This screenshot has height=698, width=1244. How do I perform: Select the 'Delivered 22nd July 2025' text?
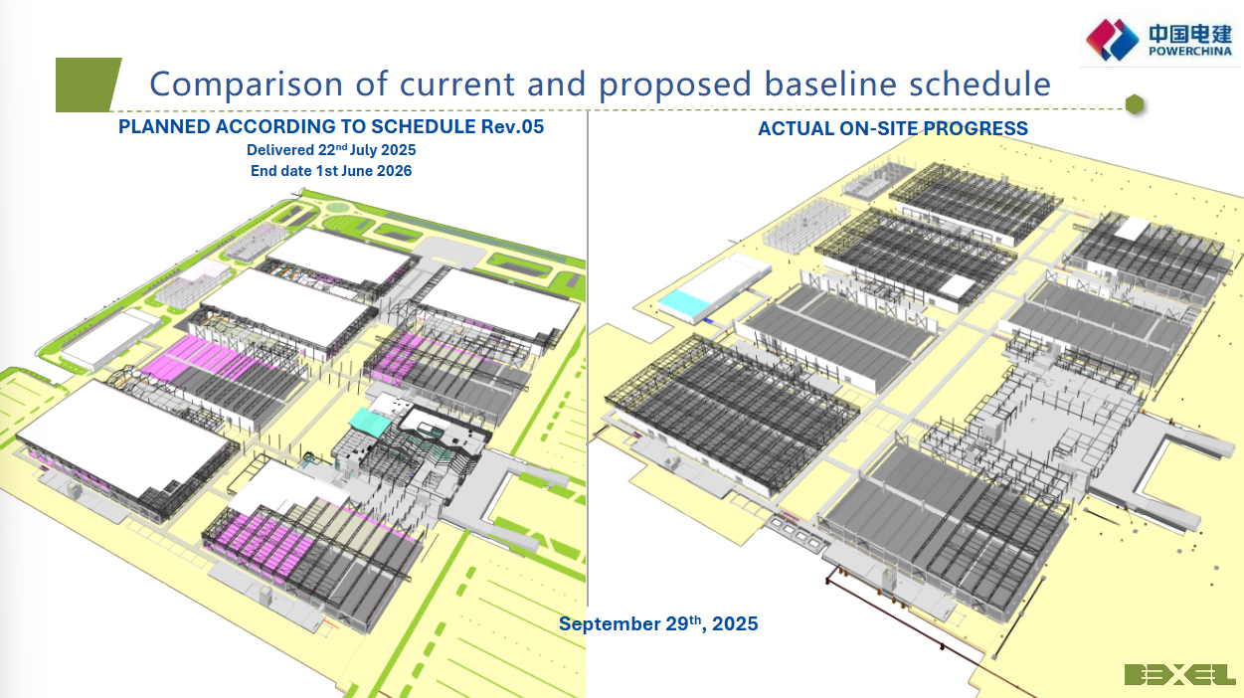click(x=331, y=150)
